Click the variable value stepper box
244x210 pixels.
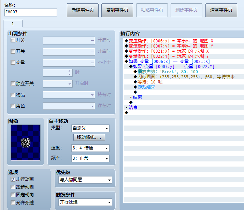58,73
